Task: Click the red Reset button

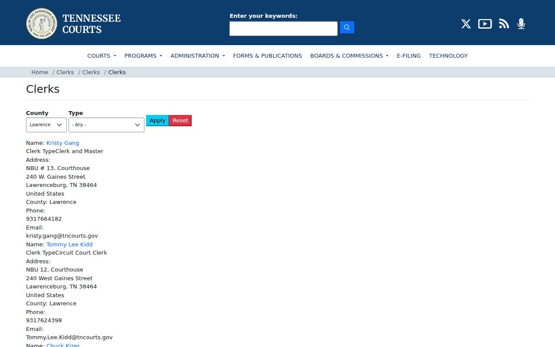Action: click(x=180, y=121)
